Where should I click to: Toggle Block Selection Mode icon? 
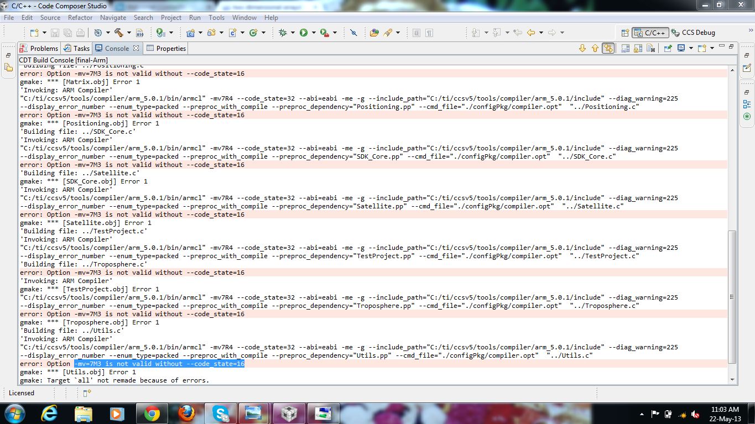(416, 33)
